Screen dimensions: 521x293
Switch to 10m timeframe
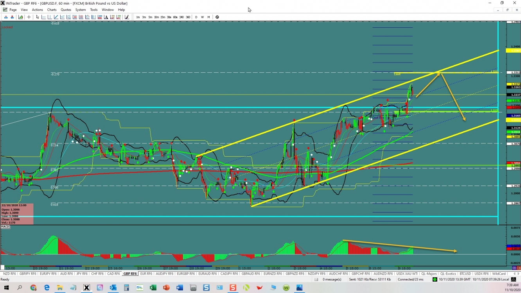[x=156, y=17]
